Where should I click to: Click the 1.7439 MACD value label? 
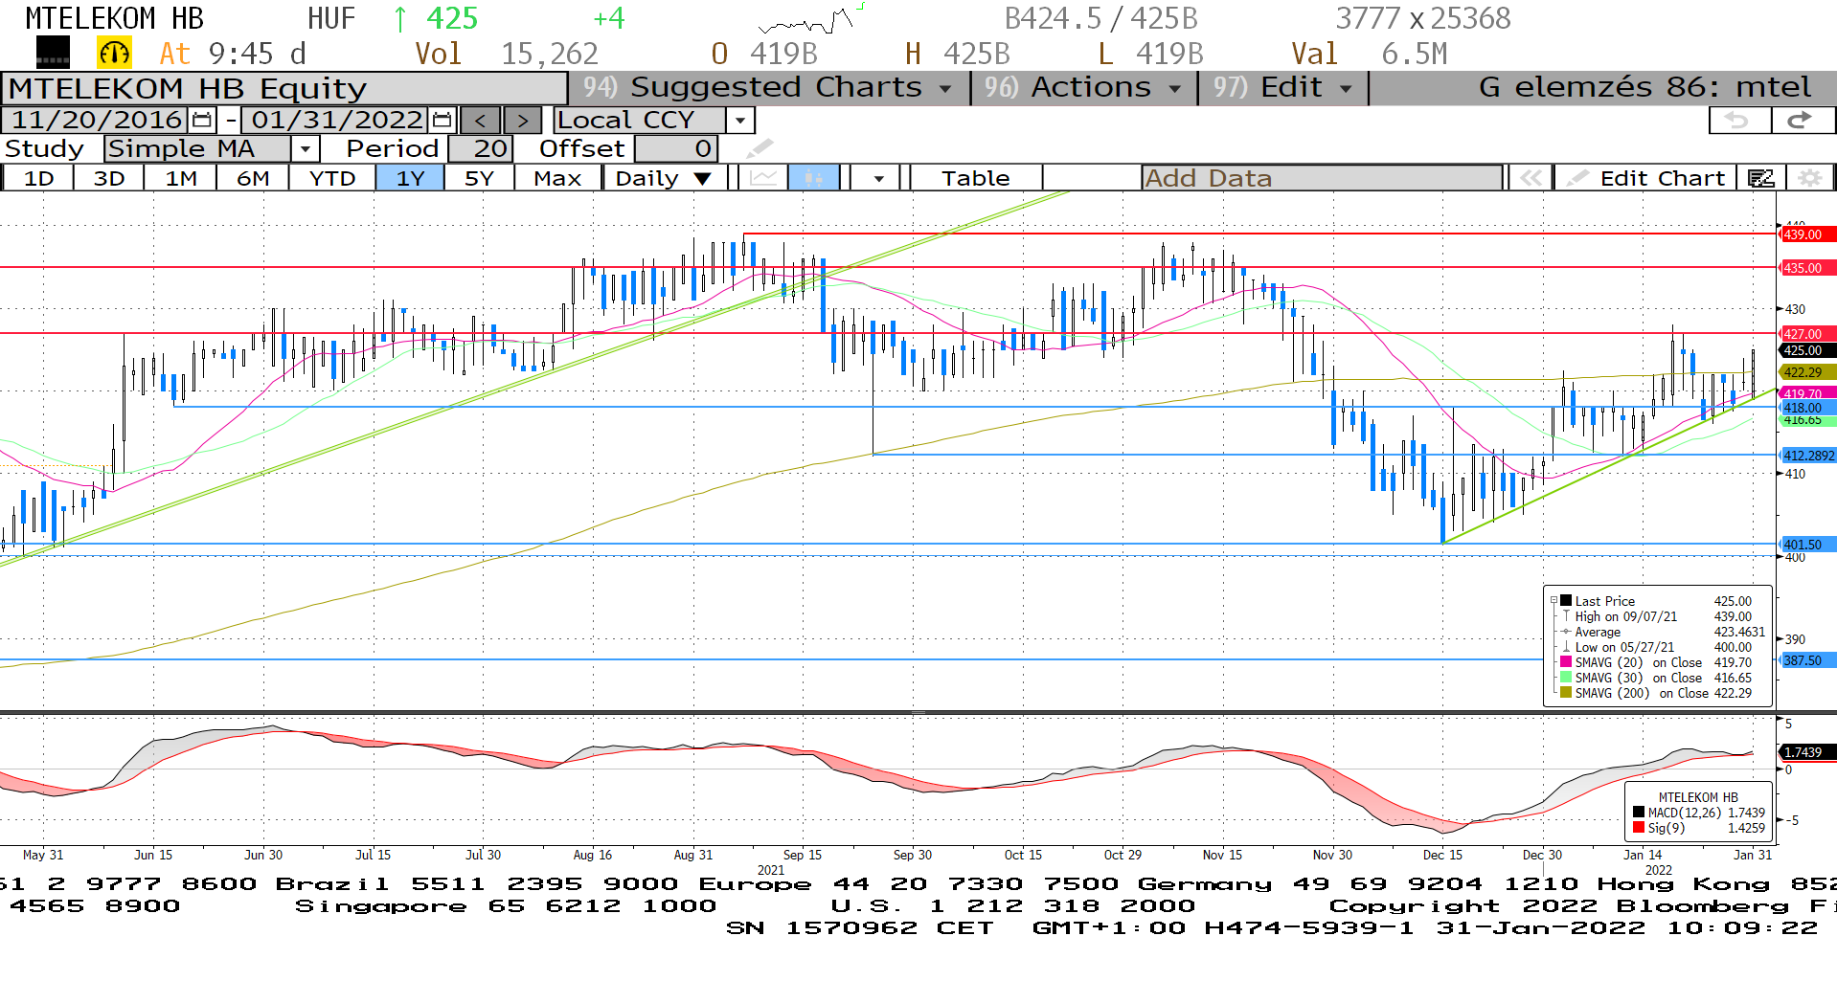[x=1806, y=752]
